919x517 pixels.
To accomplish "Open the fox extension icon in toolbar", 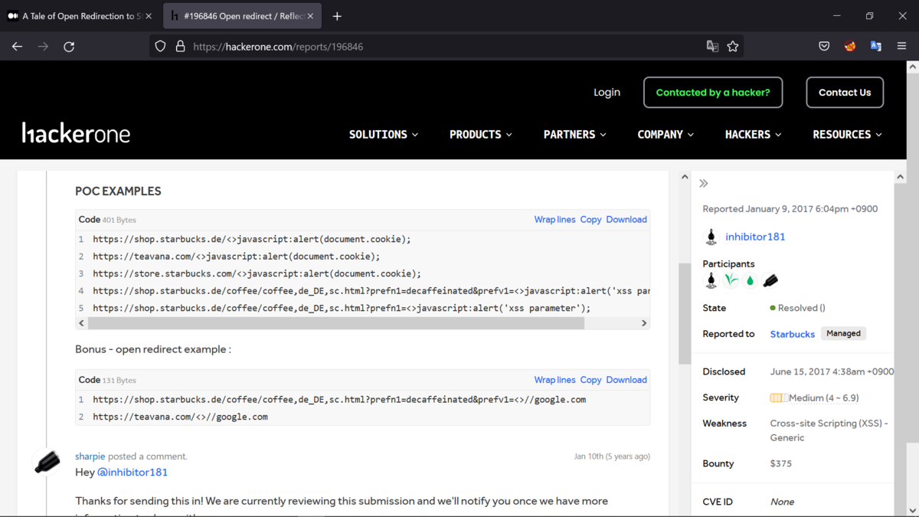I will 850,47.
